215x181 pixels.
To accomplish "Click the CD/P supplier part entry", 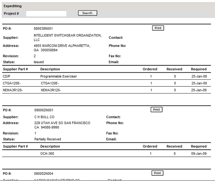I will click(7, 76).
